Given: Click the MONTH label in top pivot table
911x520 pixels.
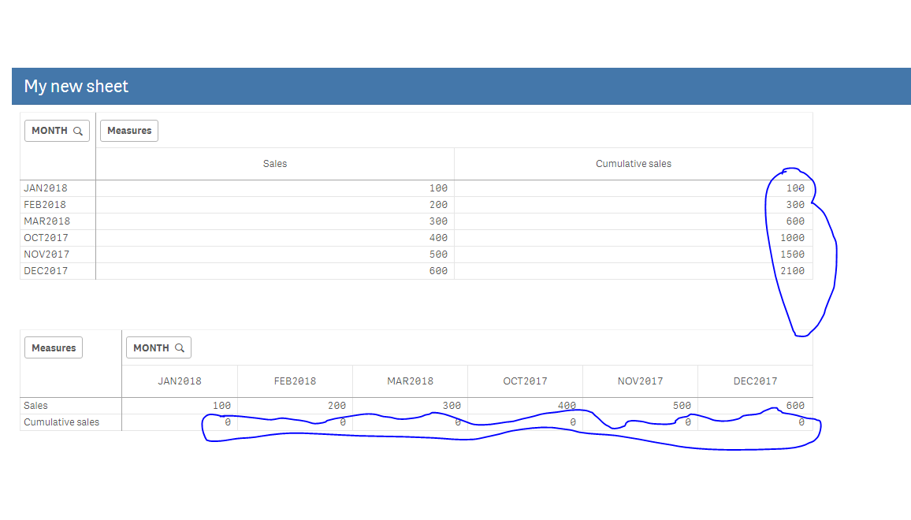Looking at the screenshot, I should coord(50,131).
